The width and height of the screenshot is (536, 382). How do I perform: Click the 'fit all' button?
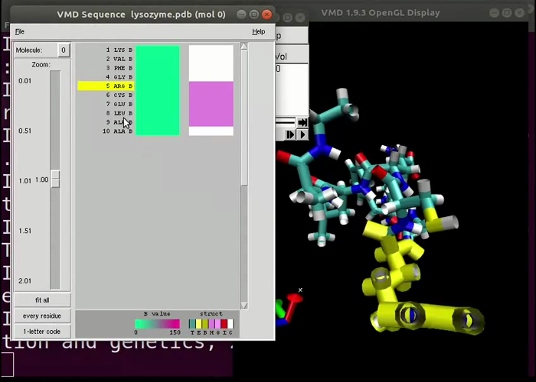point(42,300)
